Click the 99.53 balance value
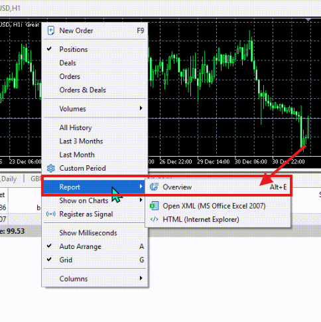This screenshot has width=321, height=322. [15, 231]
